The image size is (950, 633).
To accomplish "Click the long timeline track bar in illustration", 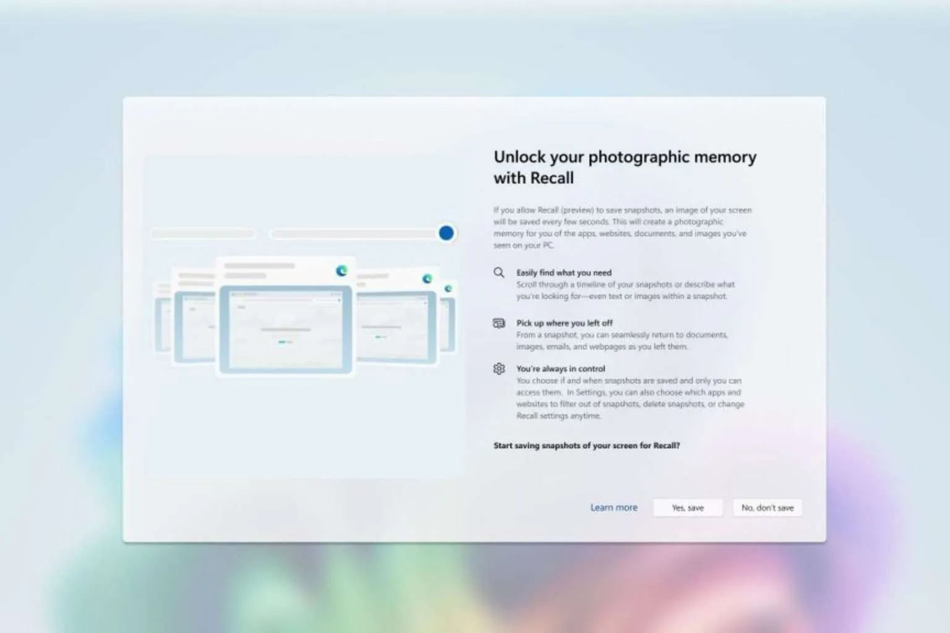I will click(355, 234).
